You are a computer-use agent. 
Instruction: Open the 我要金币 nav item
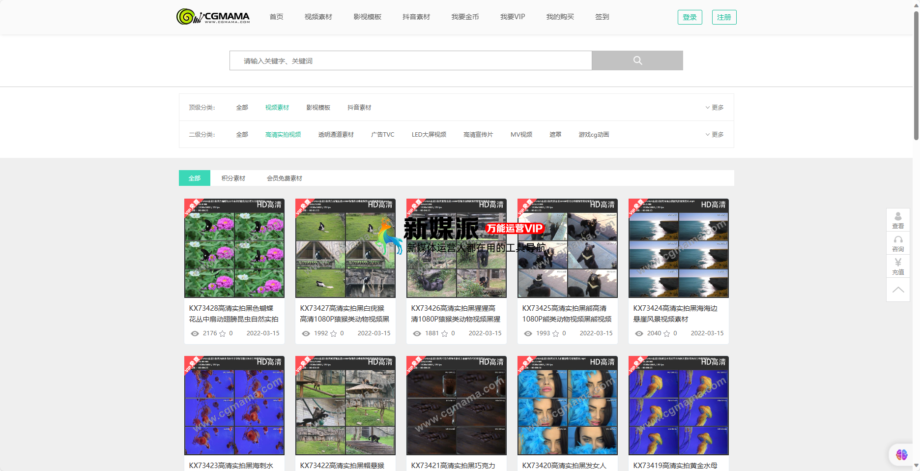pyautogui.click(x=465, y=17)
